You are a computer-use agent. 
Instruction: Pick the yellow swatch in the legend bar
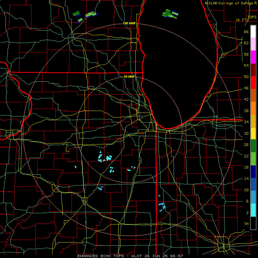coord(253,134)
